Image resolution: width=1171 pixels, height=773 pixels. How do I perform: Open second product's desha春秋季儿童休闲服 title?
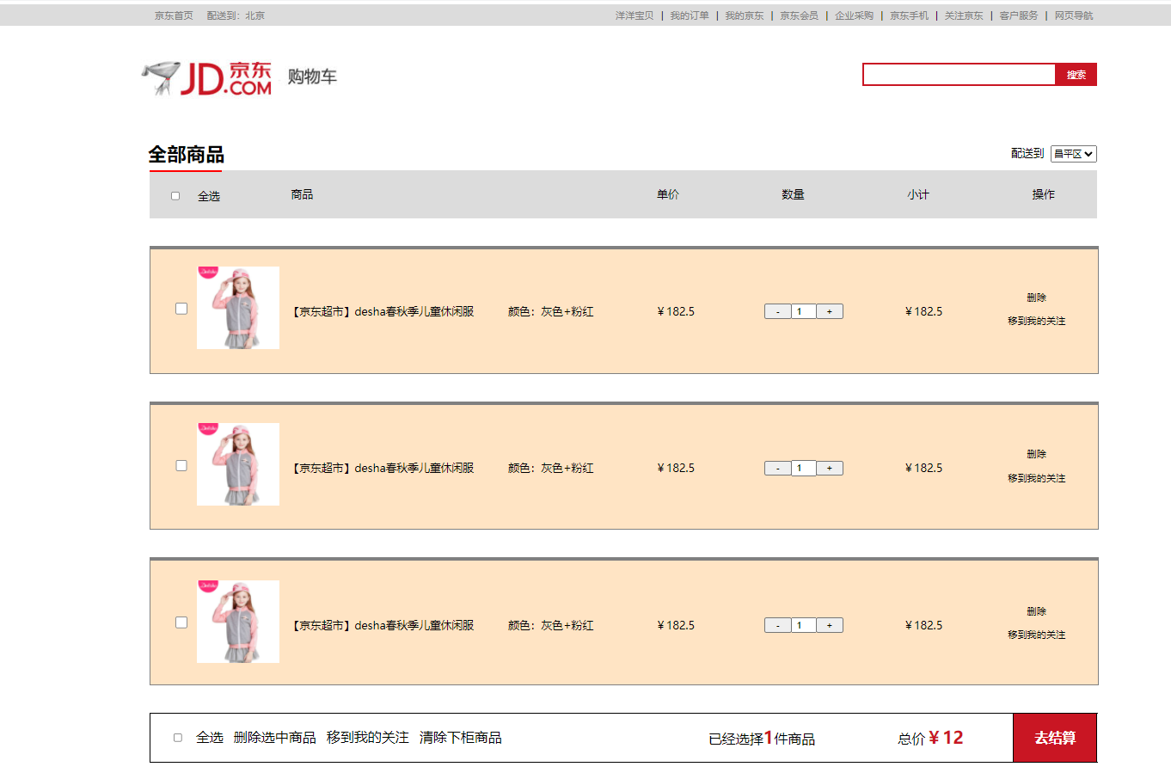383,469
